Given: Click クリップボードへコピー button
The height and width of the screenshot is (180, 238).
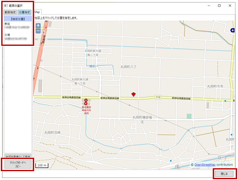Looking at the screenshot, I should (18, 164).
